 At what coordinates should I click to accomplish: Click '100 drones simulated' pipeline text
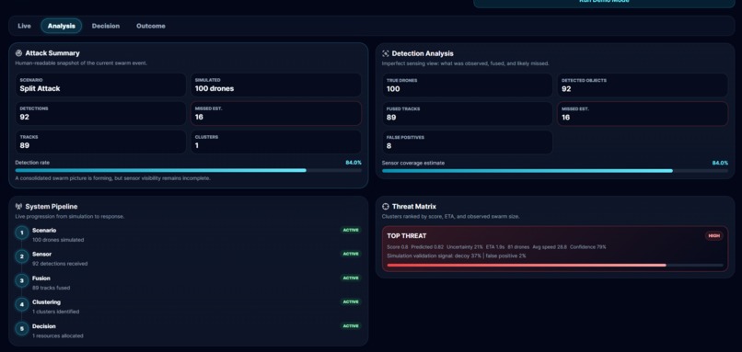pyautogui.click(x=58, y=240)
